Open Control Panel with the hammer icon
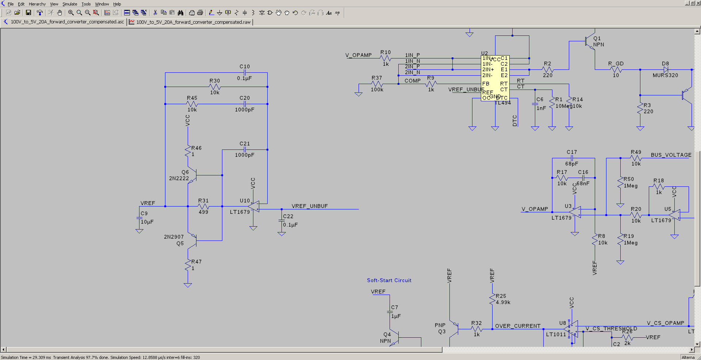 click(40, 13)
